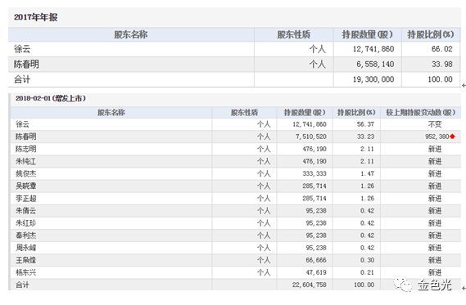Click share count '47,619'
This screenshot has height=305, width=466.
(x=316, y=272)
